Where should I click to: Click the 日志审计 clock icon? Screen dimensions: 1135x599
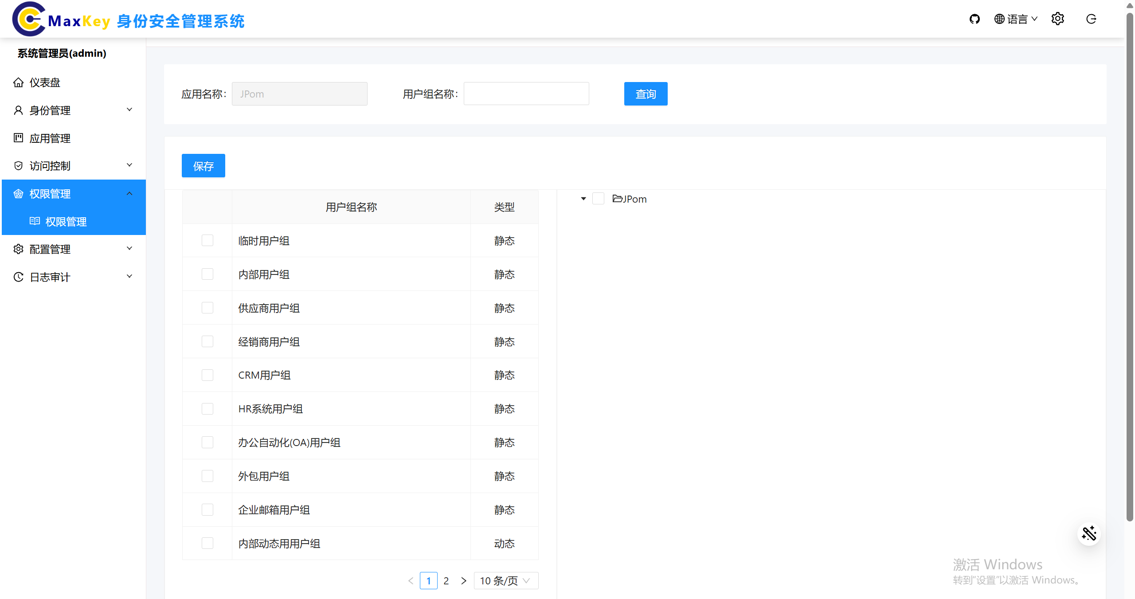(18, 277)
